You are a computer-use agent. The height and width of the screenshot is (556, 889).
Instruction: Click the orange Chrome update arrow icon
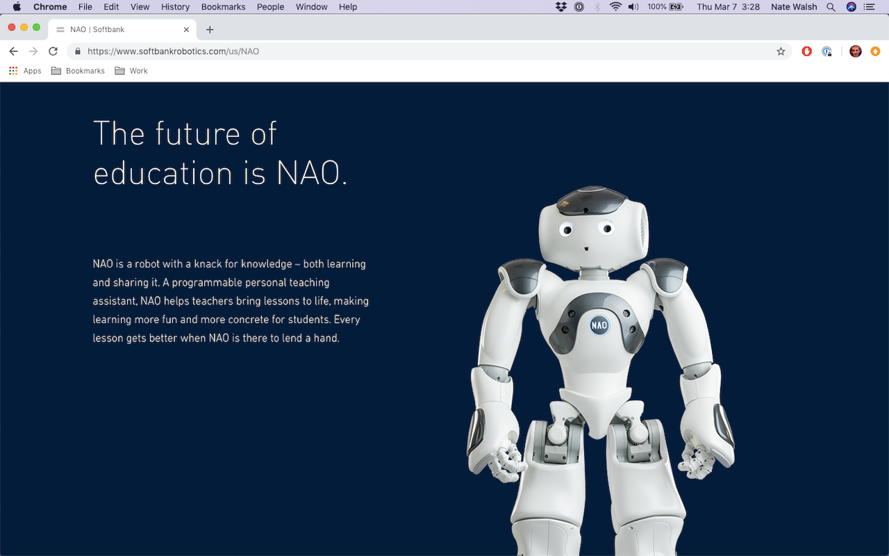click(875, 51)
